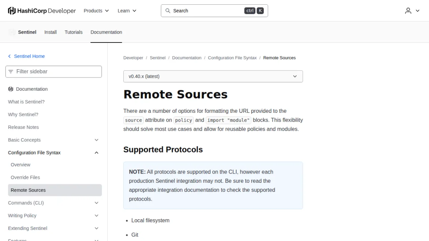The height and width of the screenshot is (241, 429).
Task: Click the Sentinel breadcrumb link
Action: pyautogui.click(x=158, y=58)
